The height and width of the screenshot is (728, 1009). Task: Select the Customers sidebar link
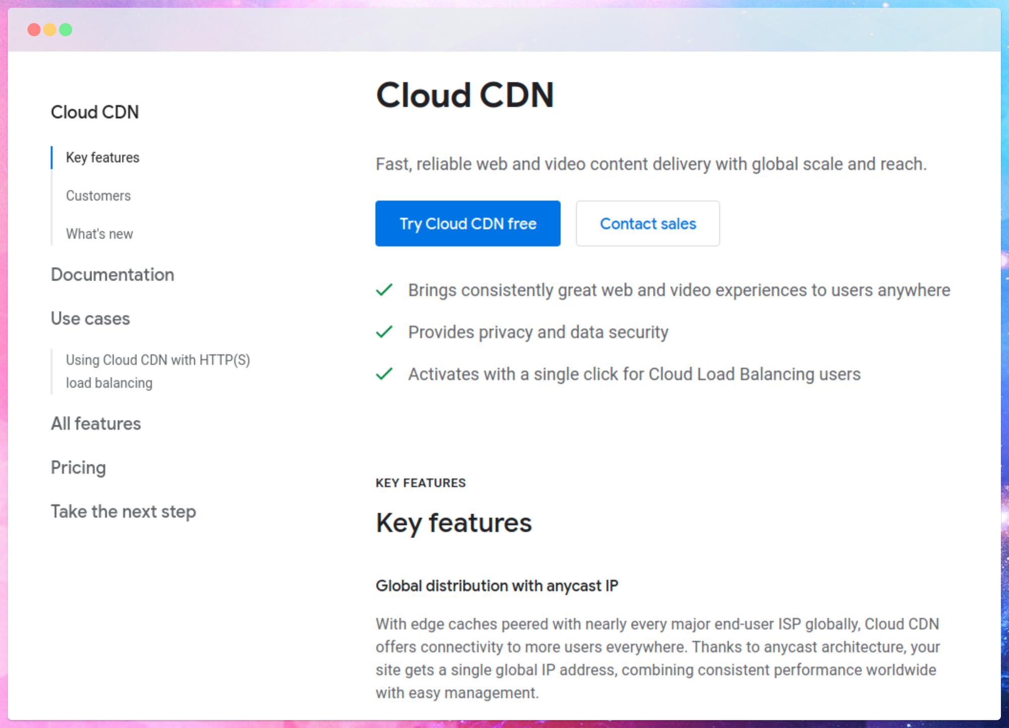pos(98,195)
